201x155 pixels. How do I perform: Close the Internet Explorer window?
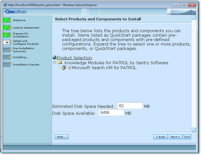coord(192,5)
